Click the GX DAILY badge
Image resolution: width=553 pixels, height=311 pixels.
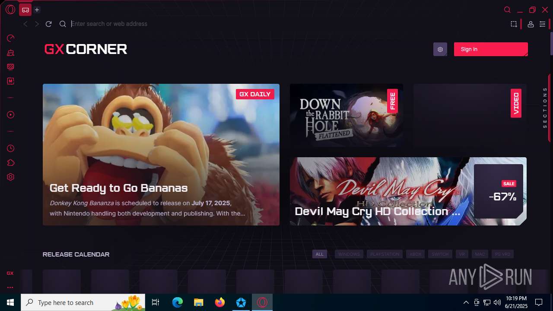pyautogui.click(x=255, y=94)
